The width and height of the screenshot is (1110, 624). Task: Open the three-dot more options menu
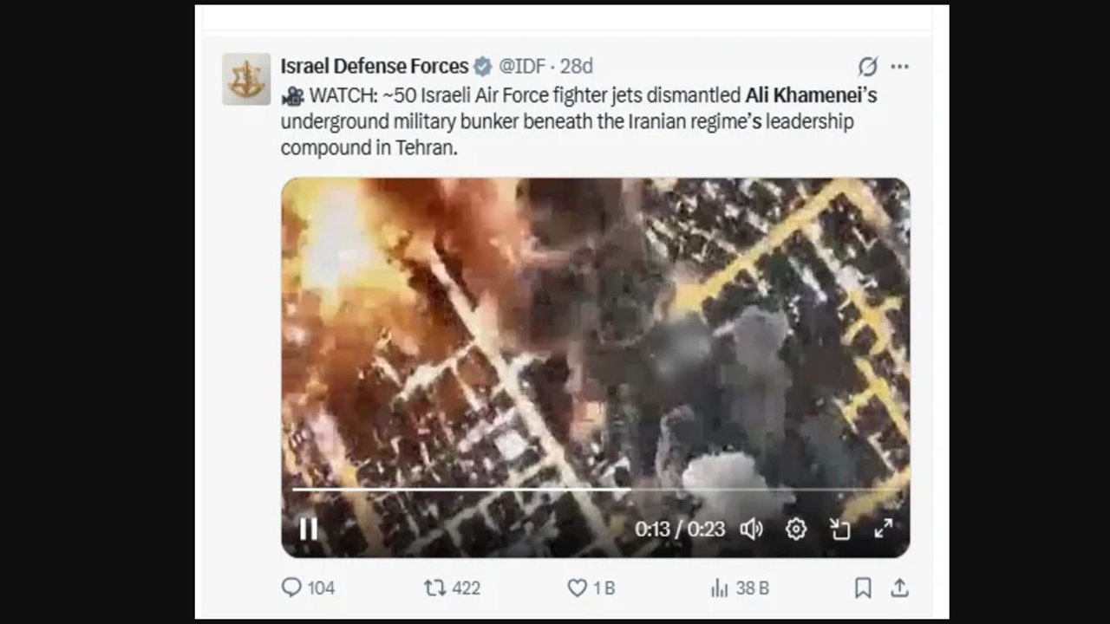pyautogui.click(x=900, y=67)
